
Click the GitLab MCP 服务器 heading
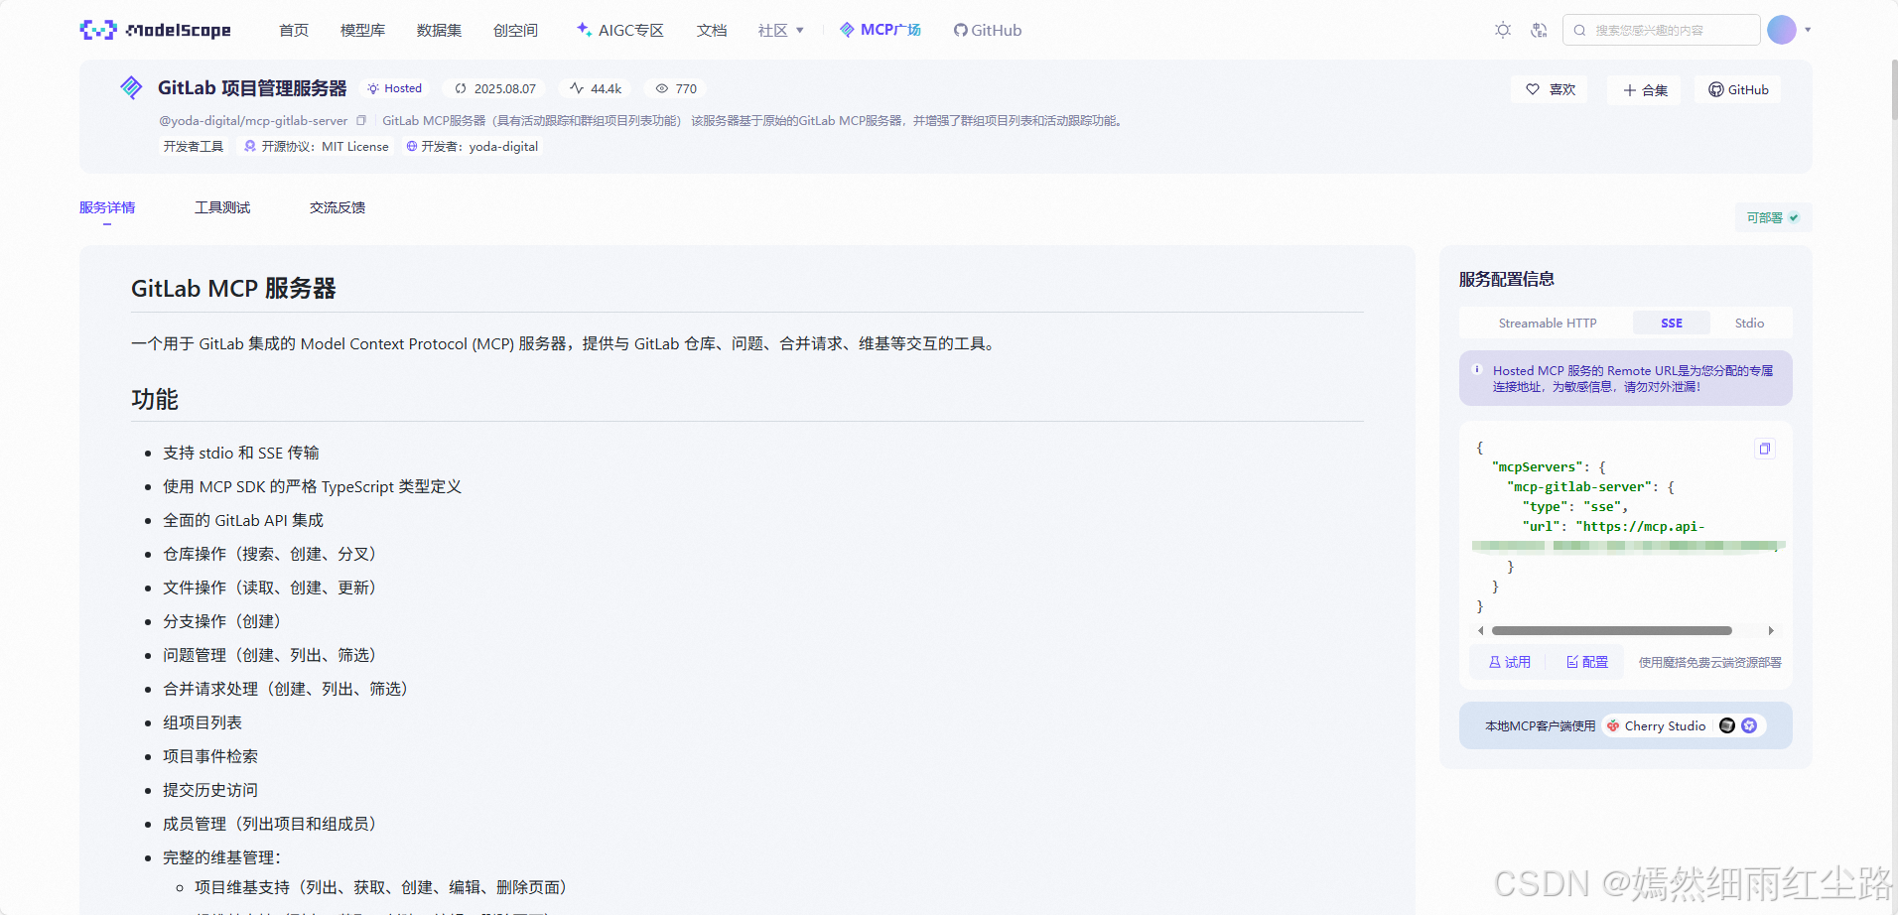tap(233, 289)
